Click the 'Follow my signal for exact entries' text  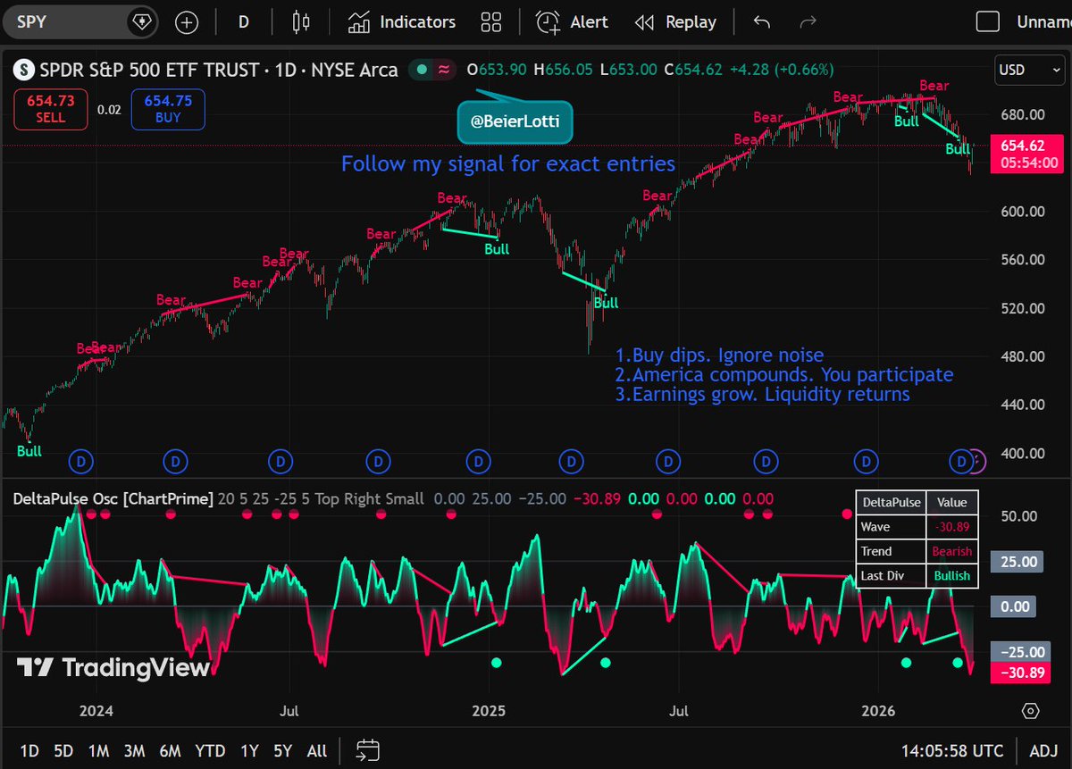click(508, 164)
